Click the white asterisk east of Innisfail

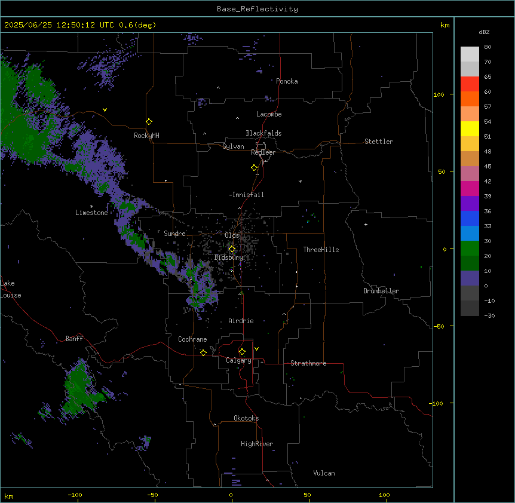tap(300, 181)
